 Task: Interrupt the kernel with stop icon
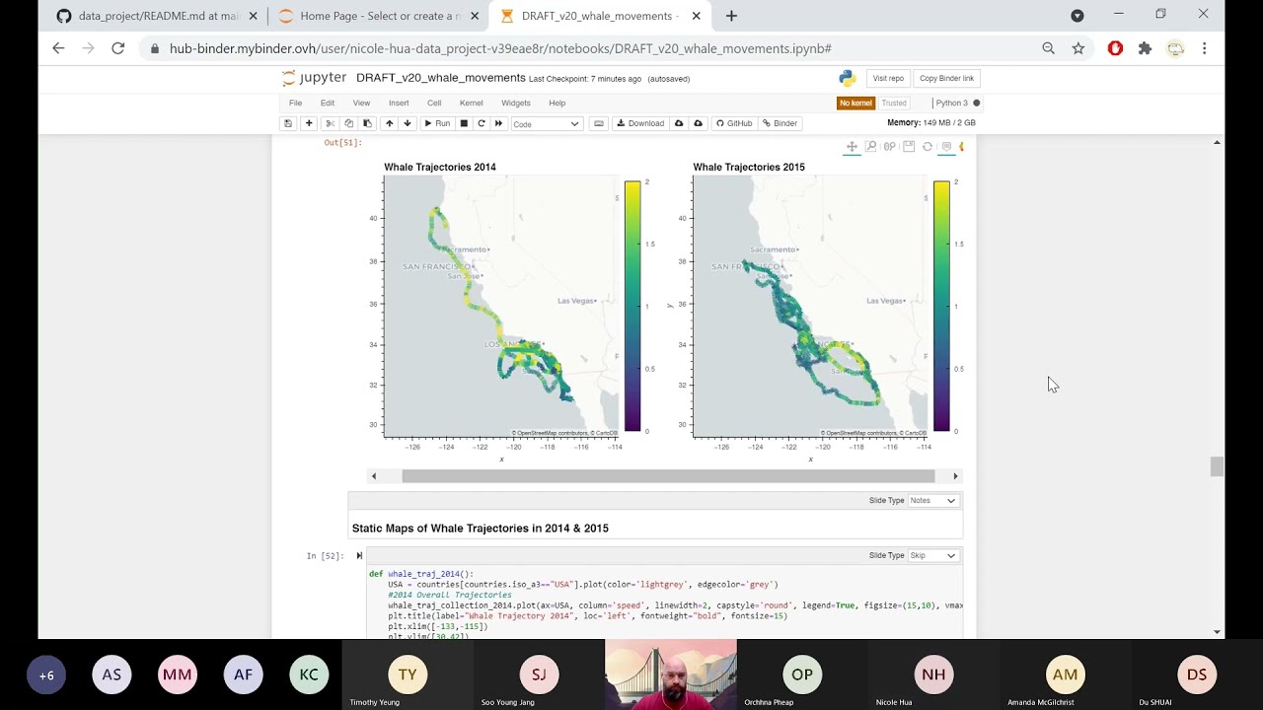pos(464,123)
